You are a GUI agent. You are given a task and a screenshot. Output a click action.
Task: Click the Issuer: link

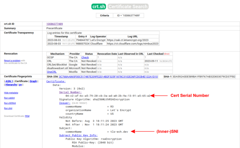tap(65, 103)
